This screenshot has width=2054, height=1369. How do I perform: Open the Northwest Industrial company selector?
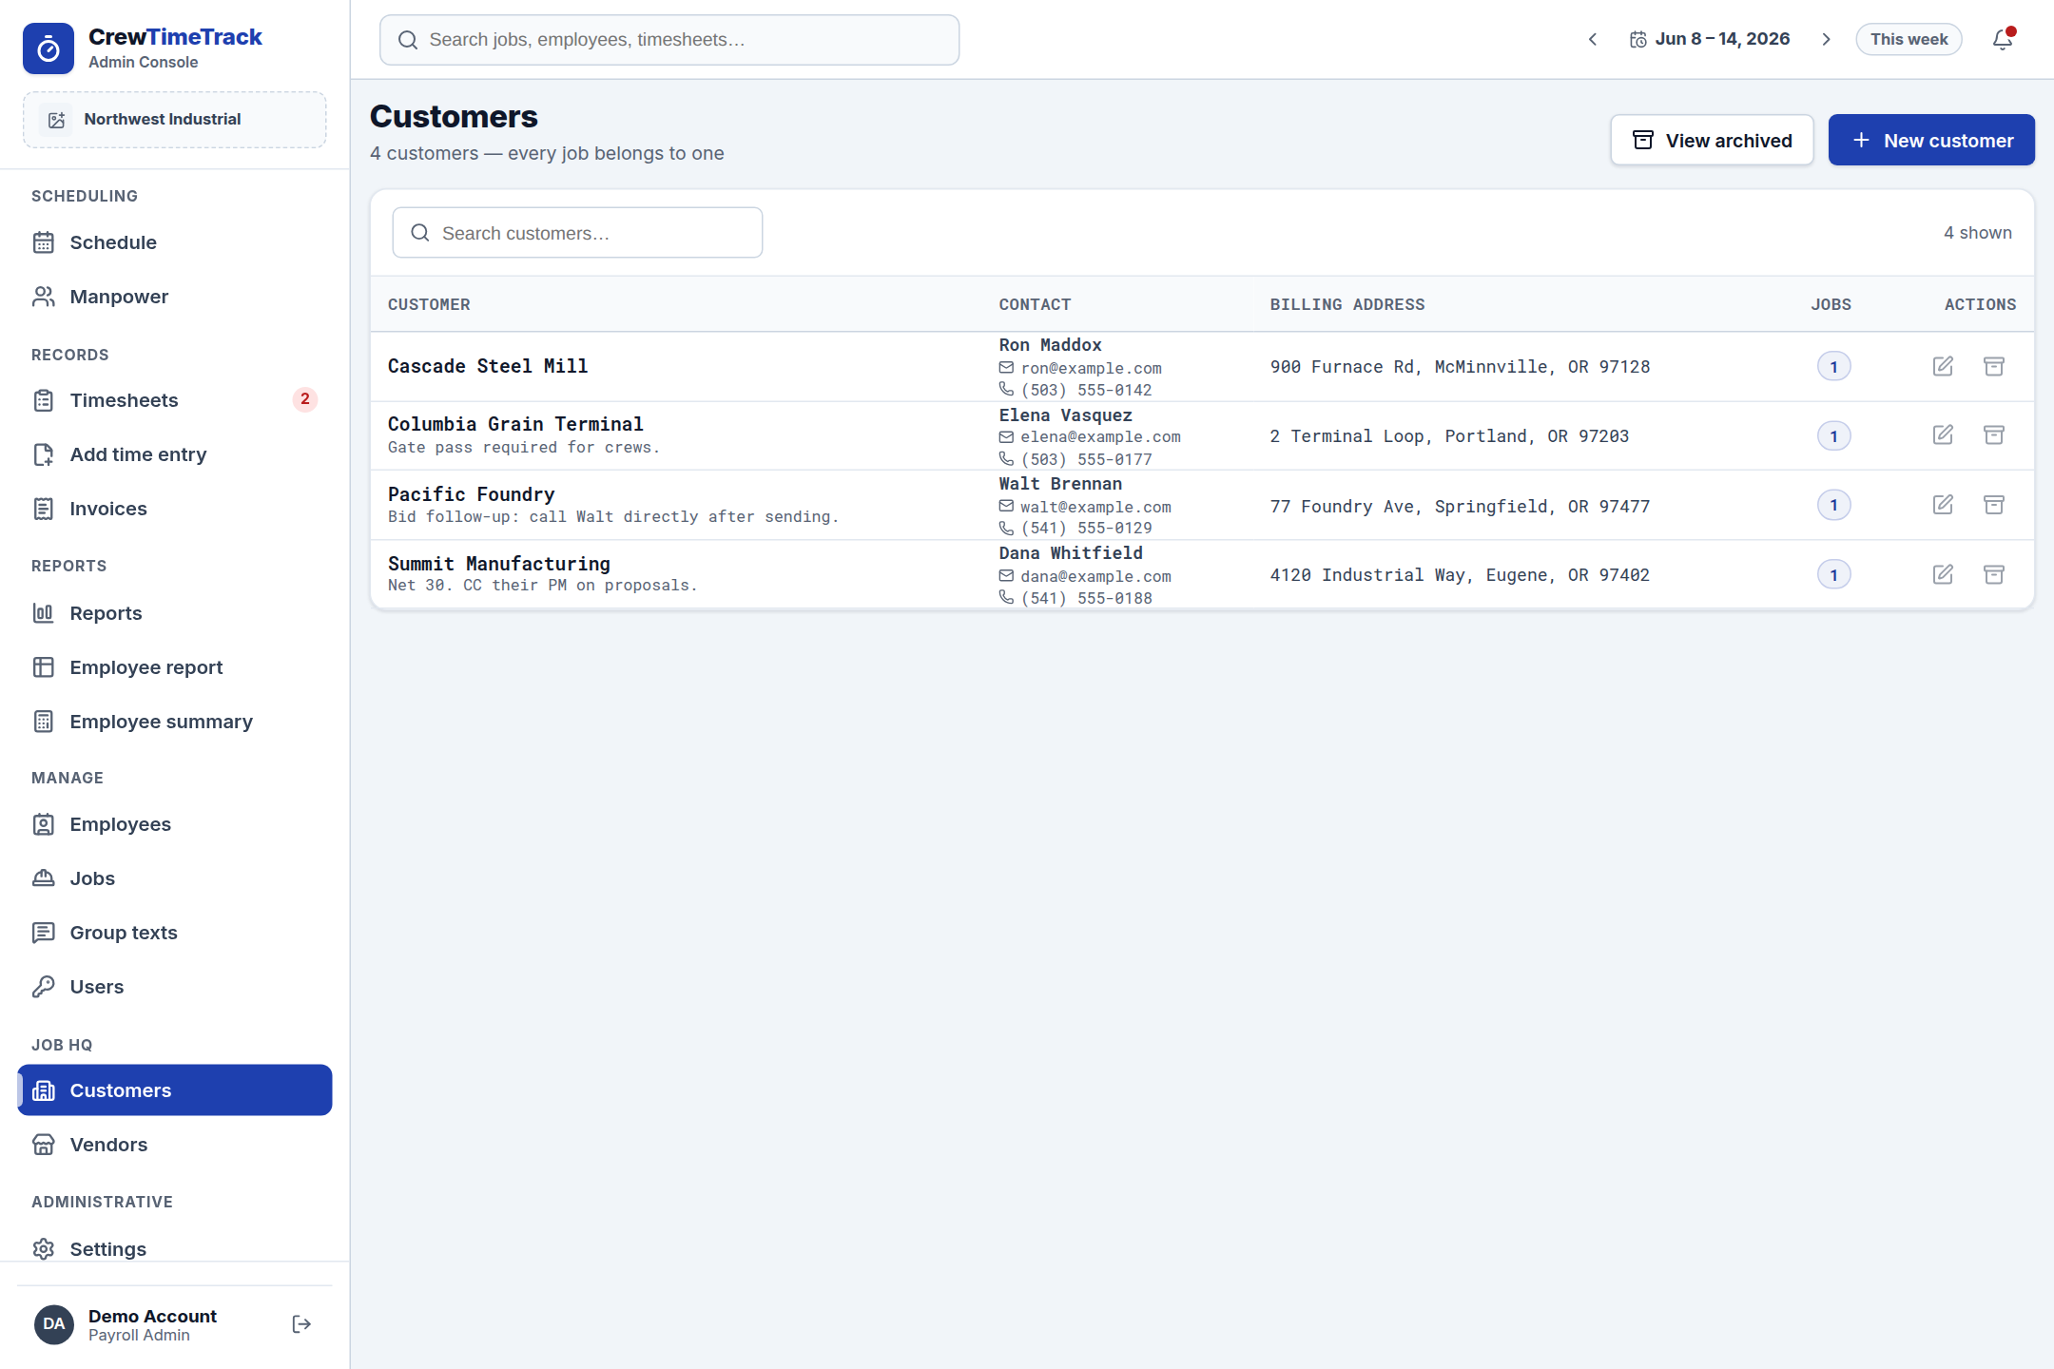(175, 120)
